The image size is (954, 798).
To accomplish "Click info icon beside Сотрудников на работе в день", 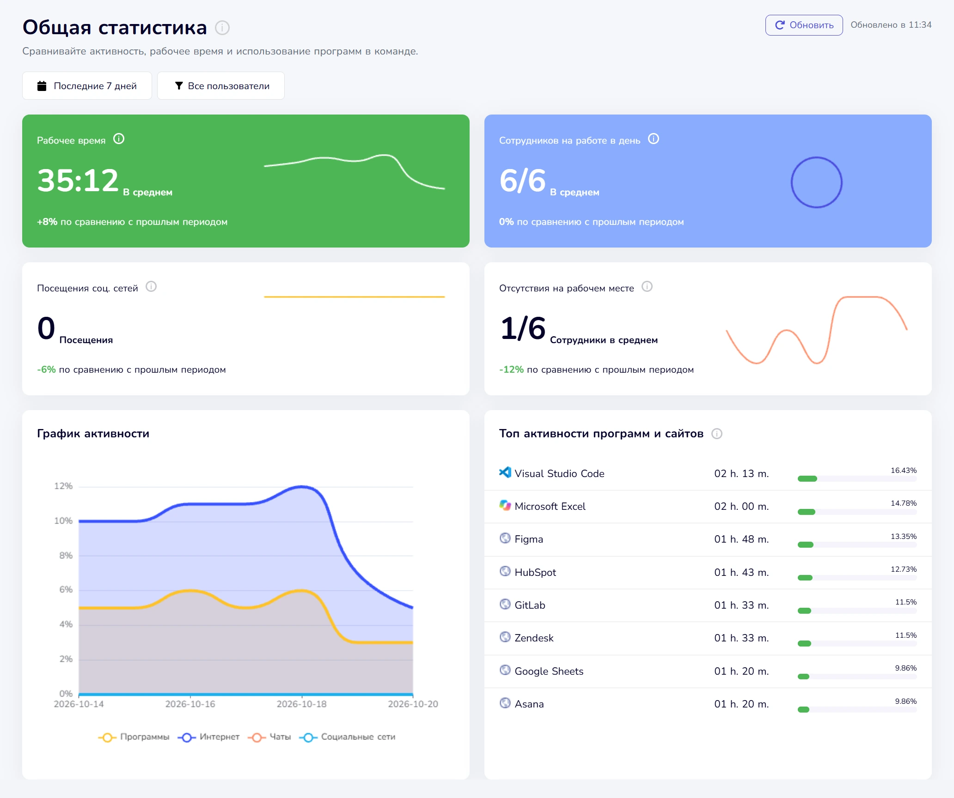I will [654, 139].
